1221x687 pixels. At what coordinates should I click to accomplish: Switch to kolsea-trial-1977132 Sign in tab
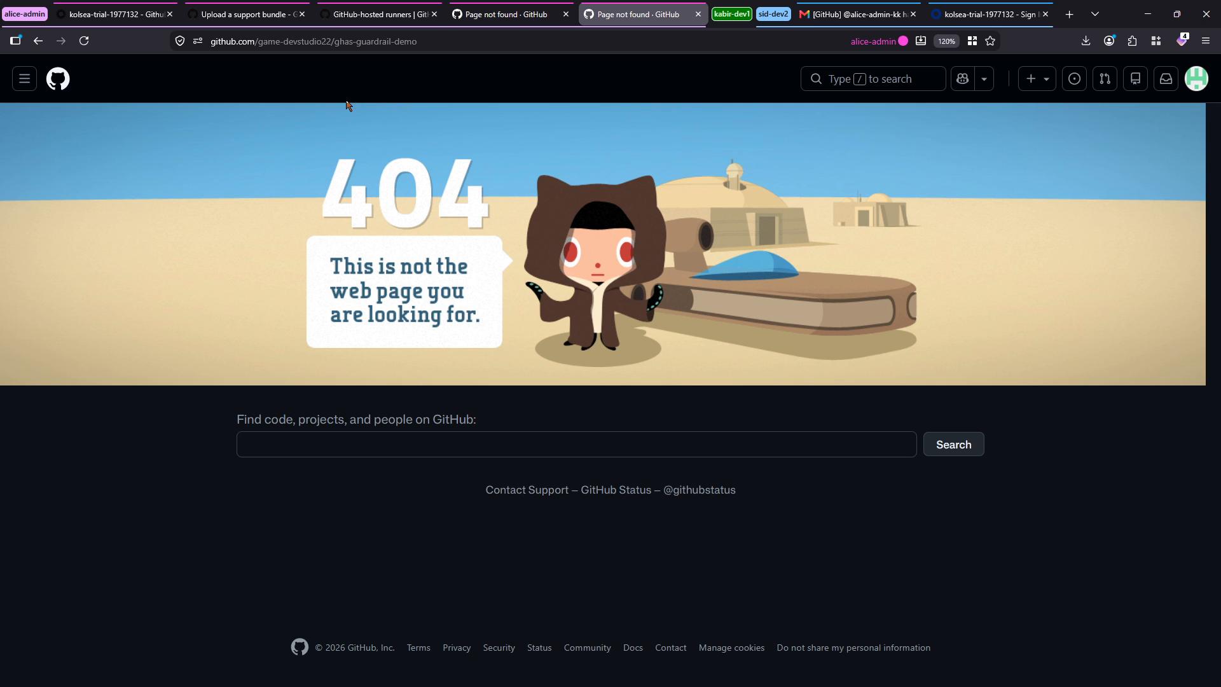tap(990, 14)
